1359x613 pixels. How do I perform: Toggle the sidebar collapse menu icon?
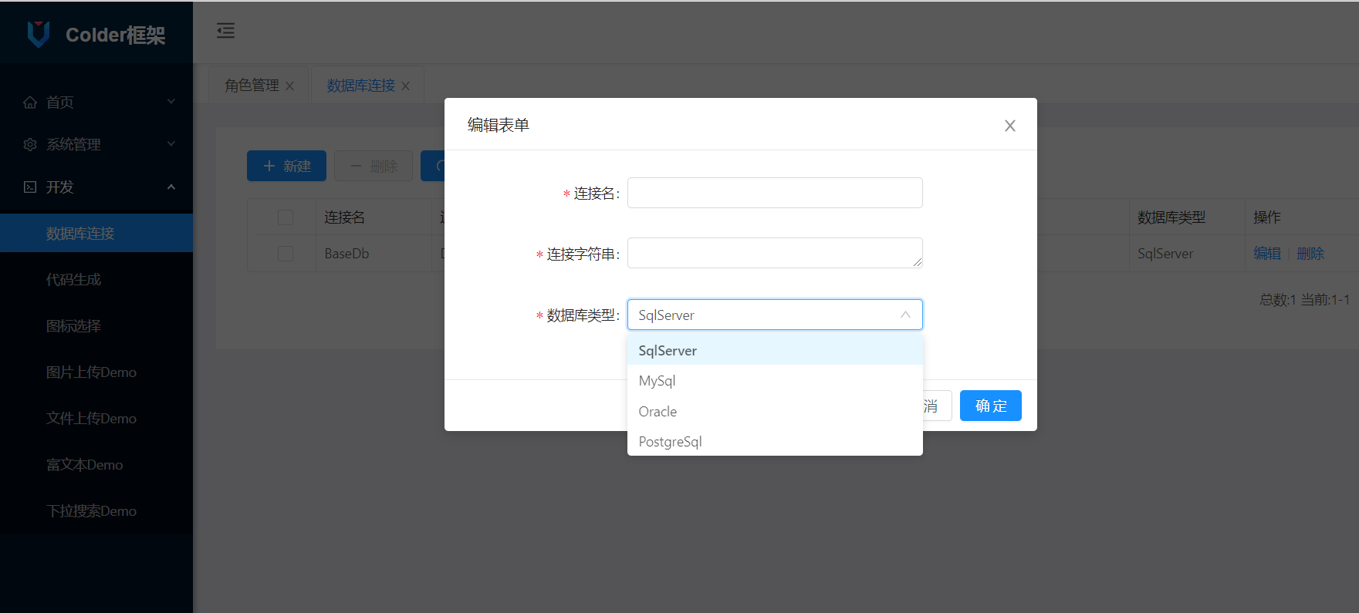pyautogui.click(x=225, y=31)
